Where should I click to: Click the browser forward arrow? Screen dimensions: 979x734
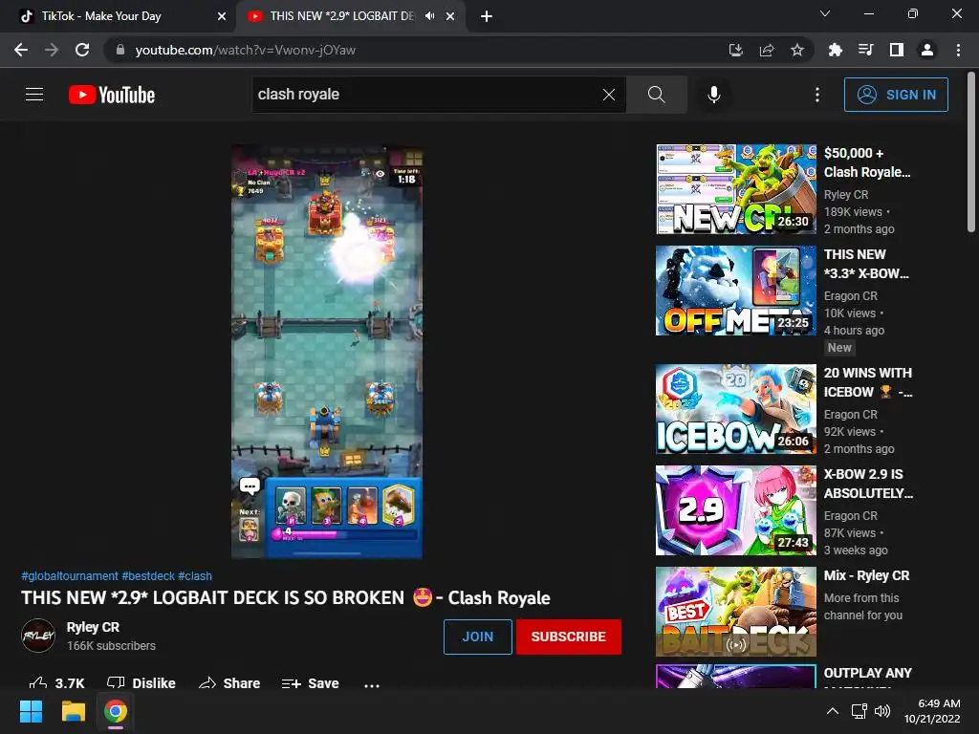[x=52, y=50]
